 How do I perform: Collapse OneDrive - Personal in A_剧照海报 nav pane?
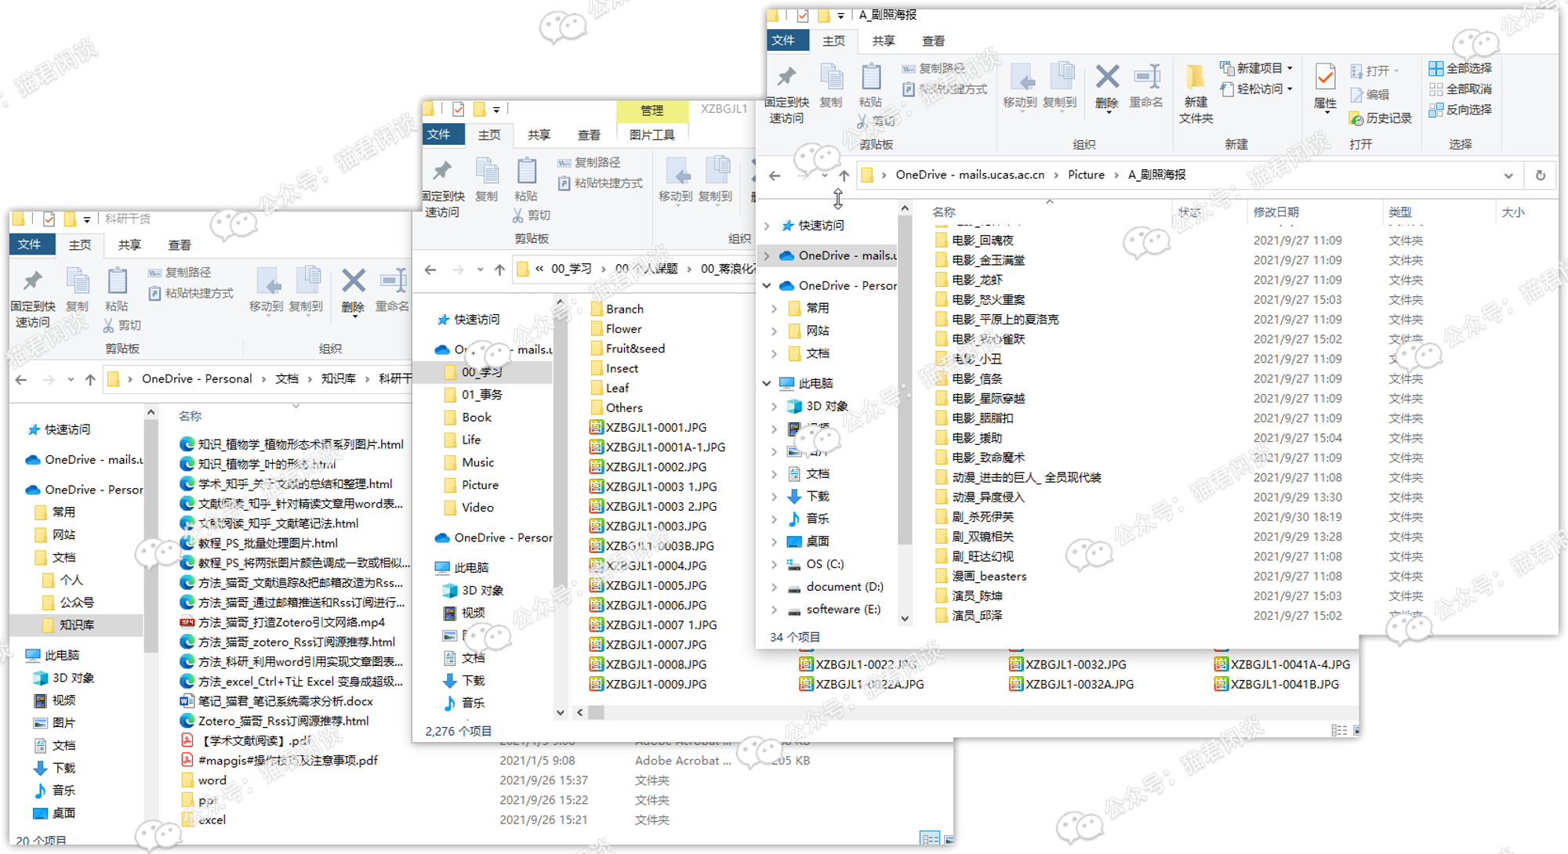767,286
